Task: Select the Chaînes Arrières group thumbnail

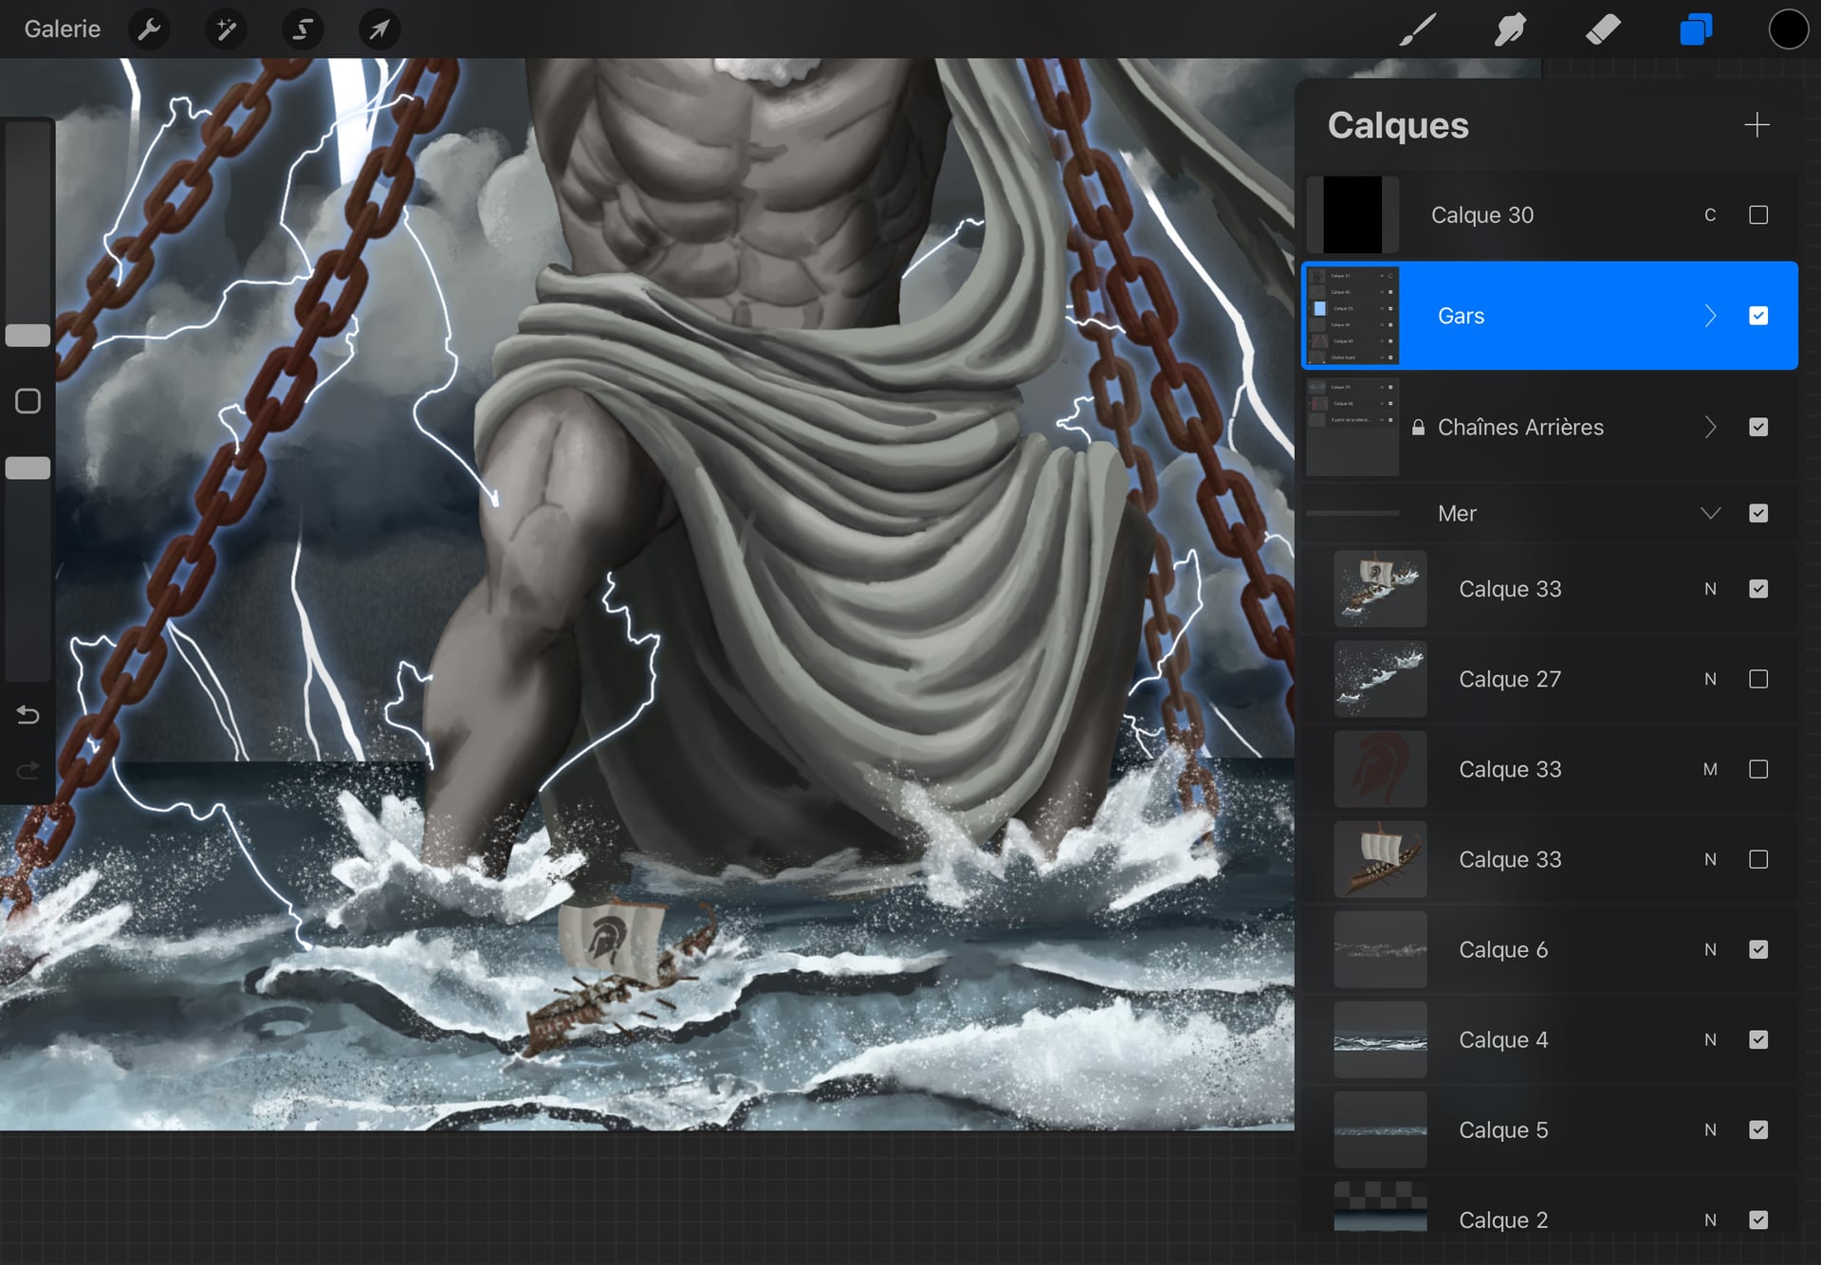Action: coord(1352,427)
